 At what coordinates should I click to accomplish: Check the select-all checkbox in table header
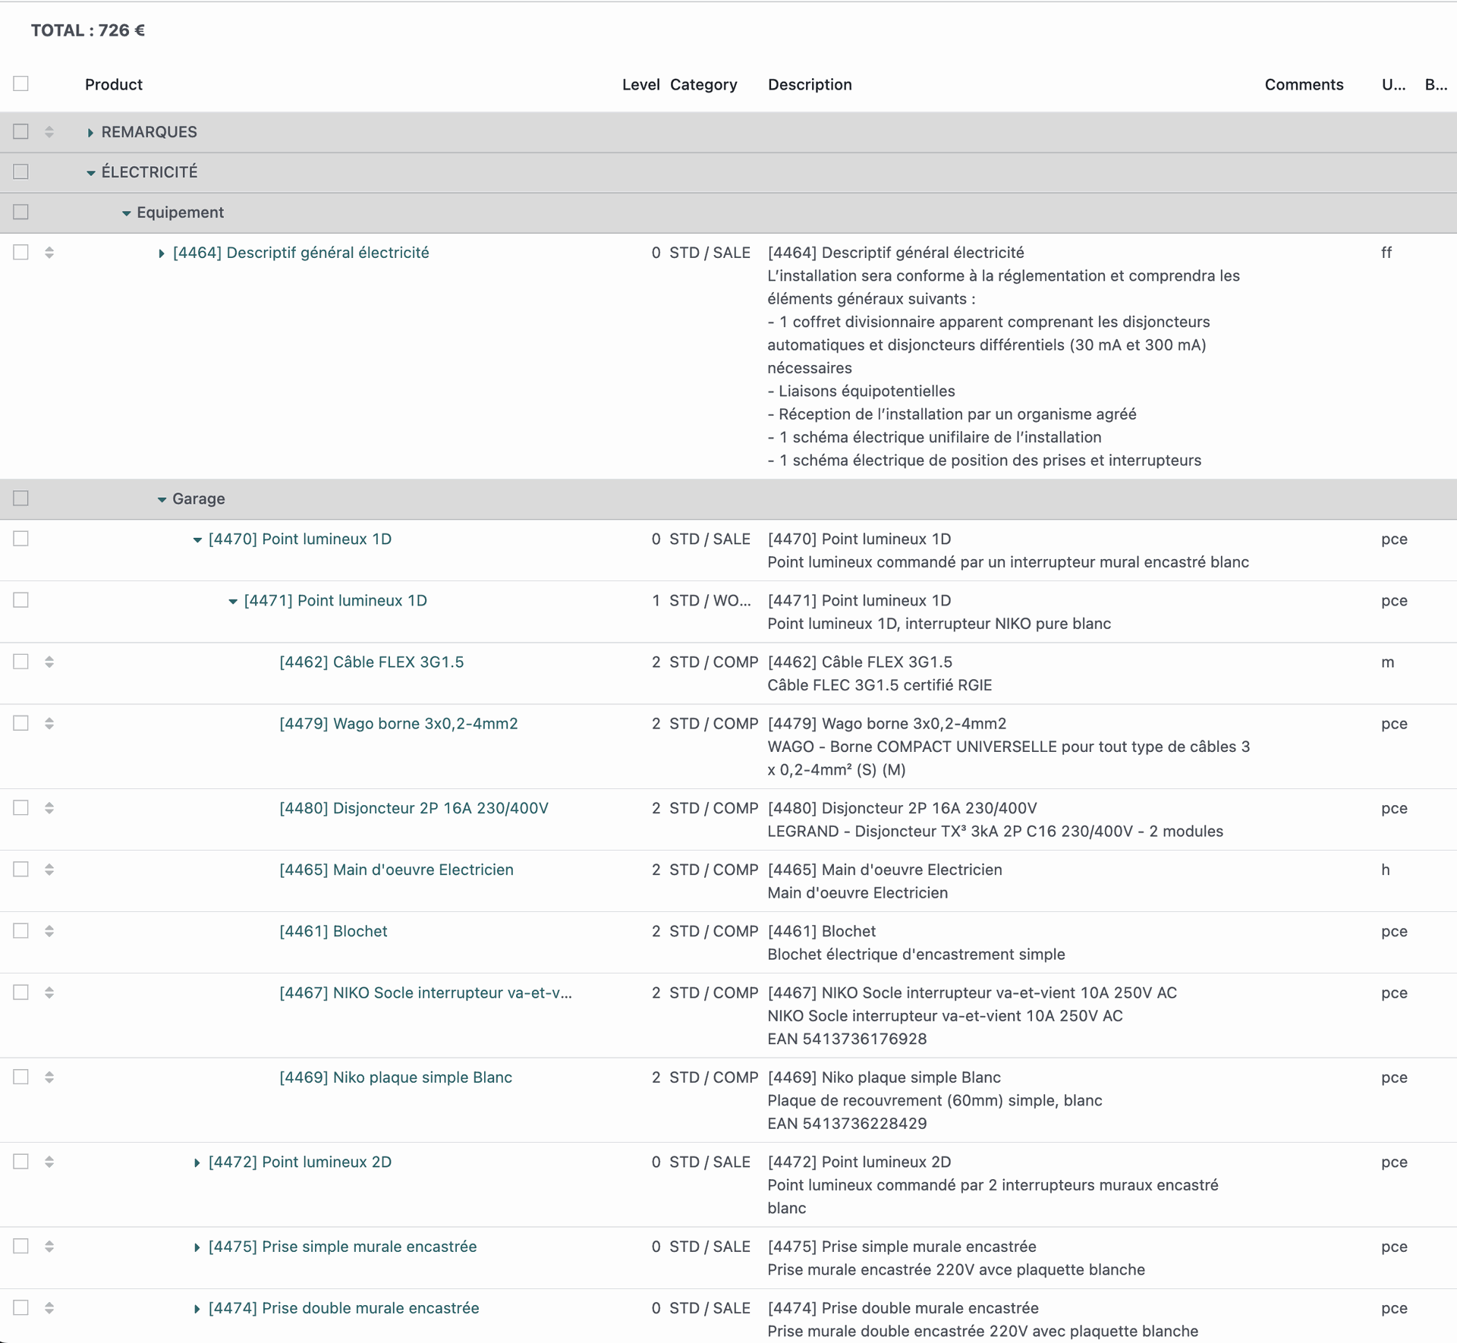21,83
